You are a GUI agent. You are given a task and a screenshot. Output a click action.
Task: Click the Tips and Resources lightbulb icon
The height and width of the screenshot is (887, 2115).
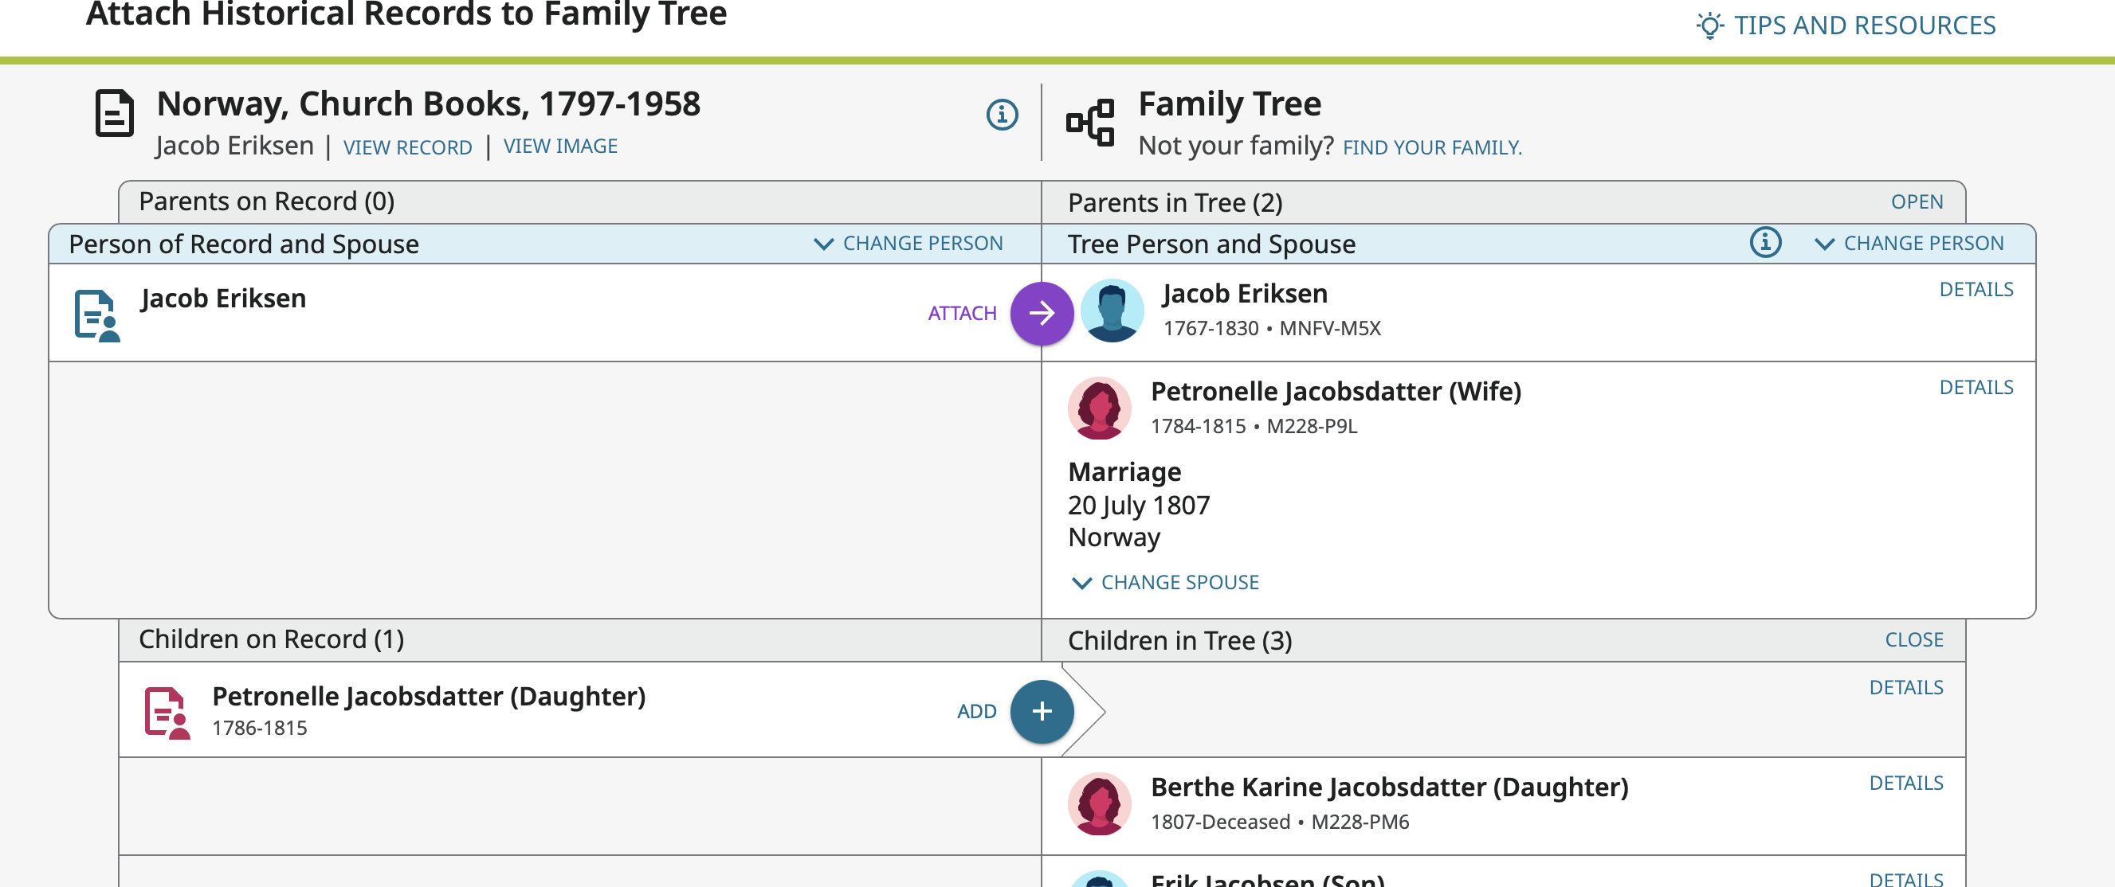(1709, 25)
